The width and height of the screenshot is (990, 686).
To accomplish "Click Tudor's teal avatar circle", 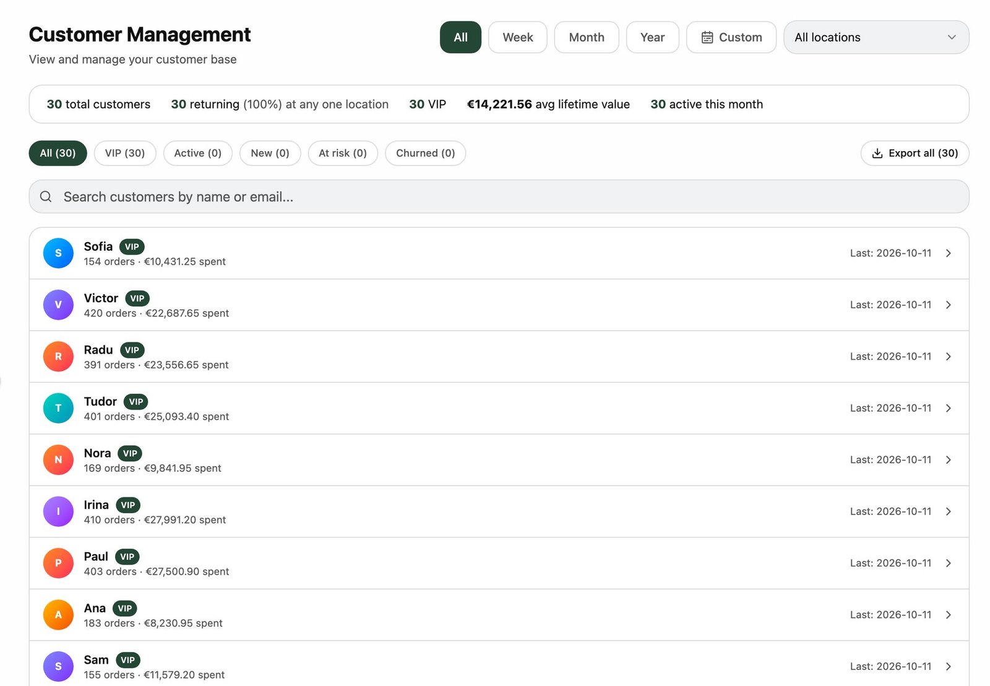I will click(x=58, y=408).
